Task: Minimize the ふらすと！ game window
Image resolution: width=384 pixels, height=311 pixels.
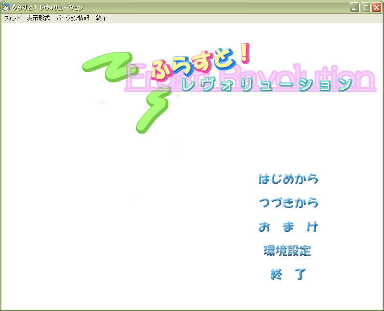Action: [354, 7]
